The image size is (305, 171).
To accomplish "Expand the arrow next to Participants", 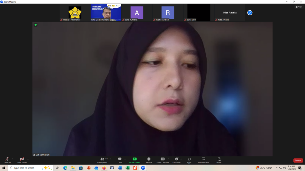I will tap(111, 159).
